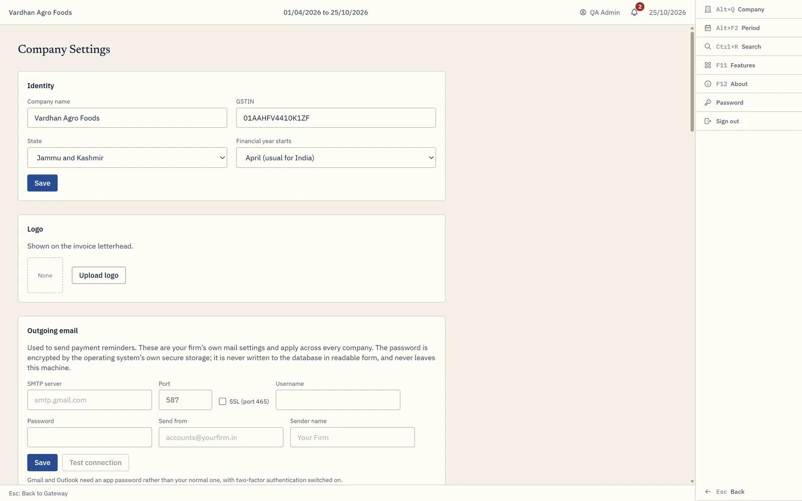Focus the Username input field

pos(338,400)
